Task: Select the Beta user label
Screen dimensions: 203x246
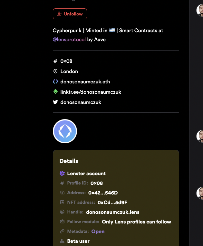Action: (78, 241)
